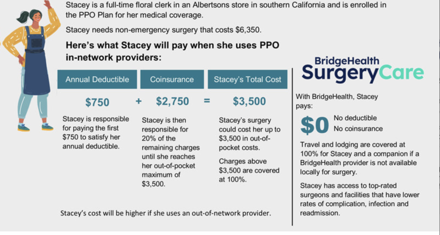Click the equals sign before total

click(207, 101)
